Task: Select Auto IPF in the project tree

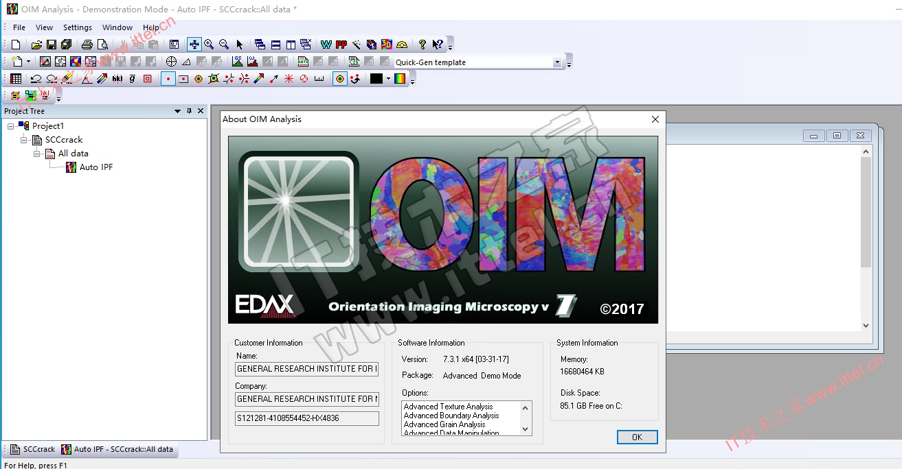Action: (x=96, y=167)
